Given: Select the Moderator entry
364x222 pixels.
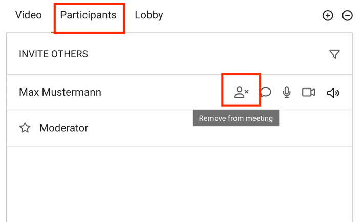Looking at the screenshot, I should [64, 128].
